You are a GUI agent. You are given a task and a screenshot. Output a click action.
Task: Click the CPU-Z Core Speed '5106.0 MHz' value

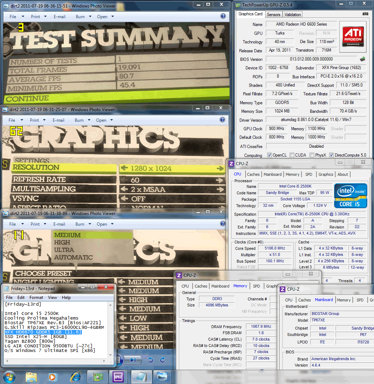(x=275, y=248)
